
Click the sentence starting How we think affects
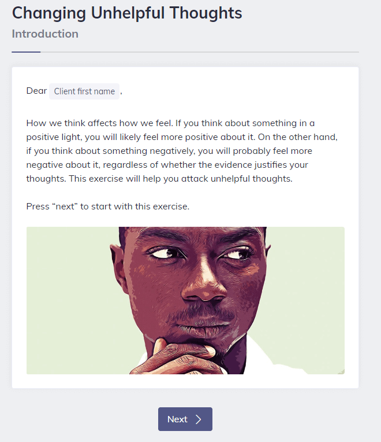(99, 123)
